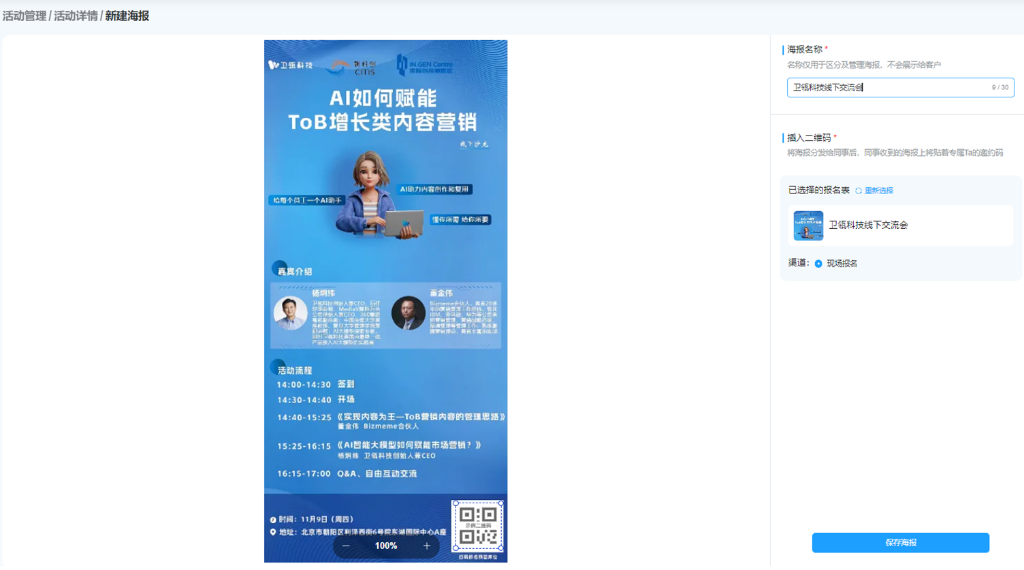Click the 卫瓴科技线下交流会 registration form thumbnail
Viewport: 1024px width, 570px height.
[808, 225]
